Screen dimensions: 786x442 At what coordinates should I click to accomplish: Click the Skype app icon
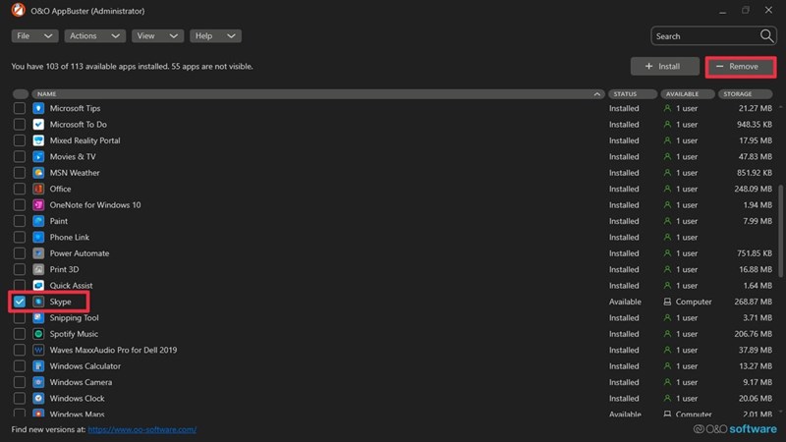[x=38, y=302]
